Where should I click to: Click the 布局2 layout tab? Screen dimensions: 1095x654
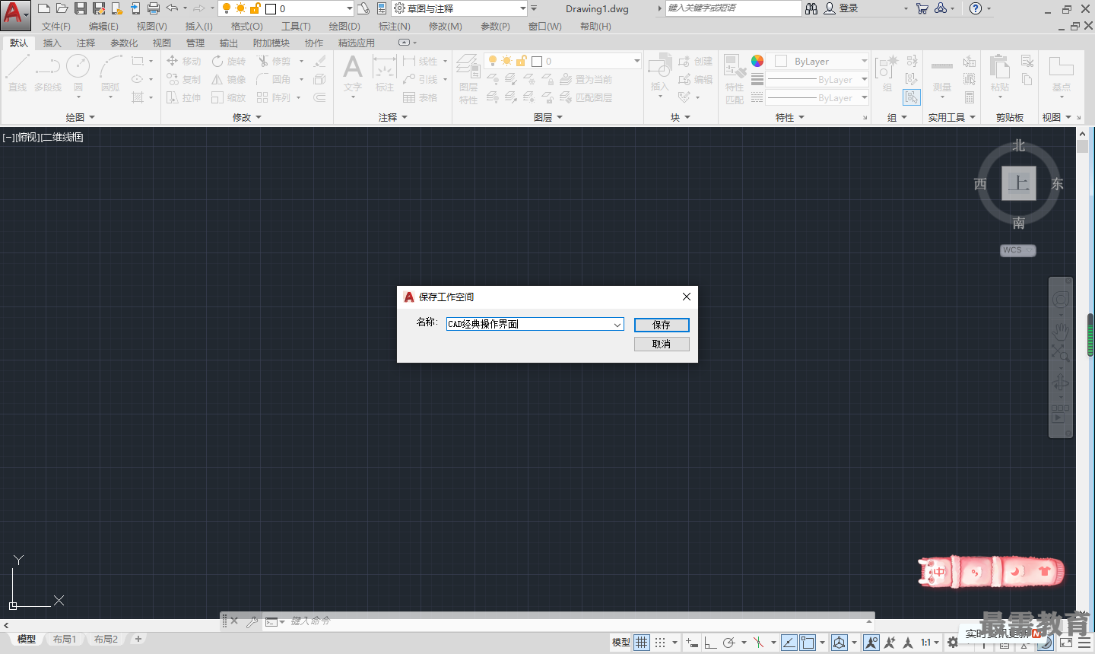(106, 640)
